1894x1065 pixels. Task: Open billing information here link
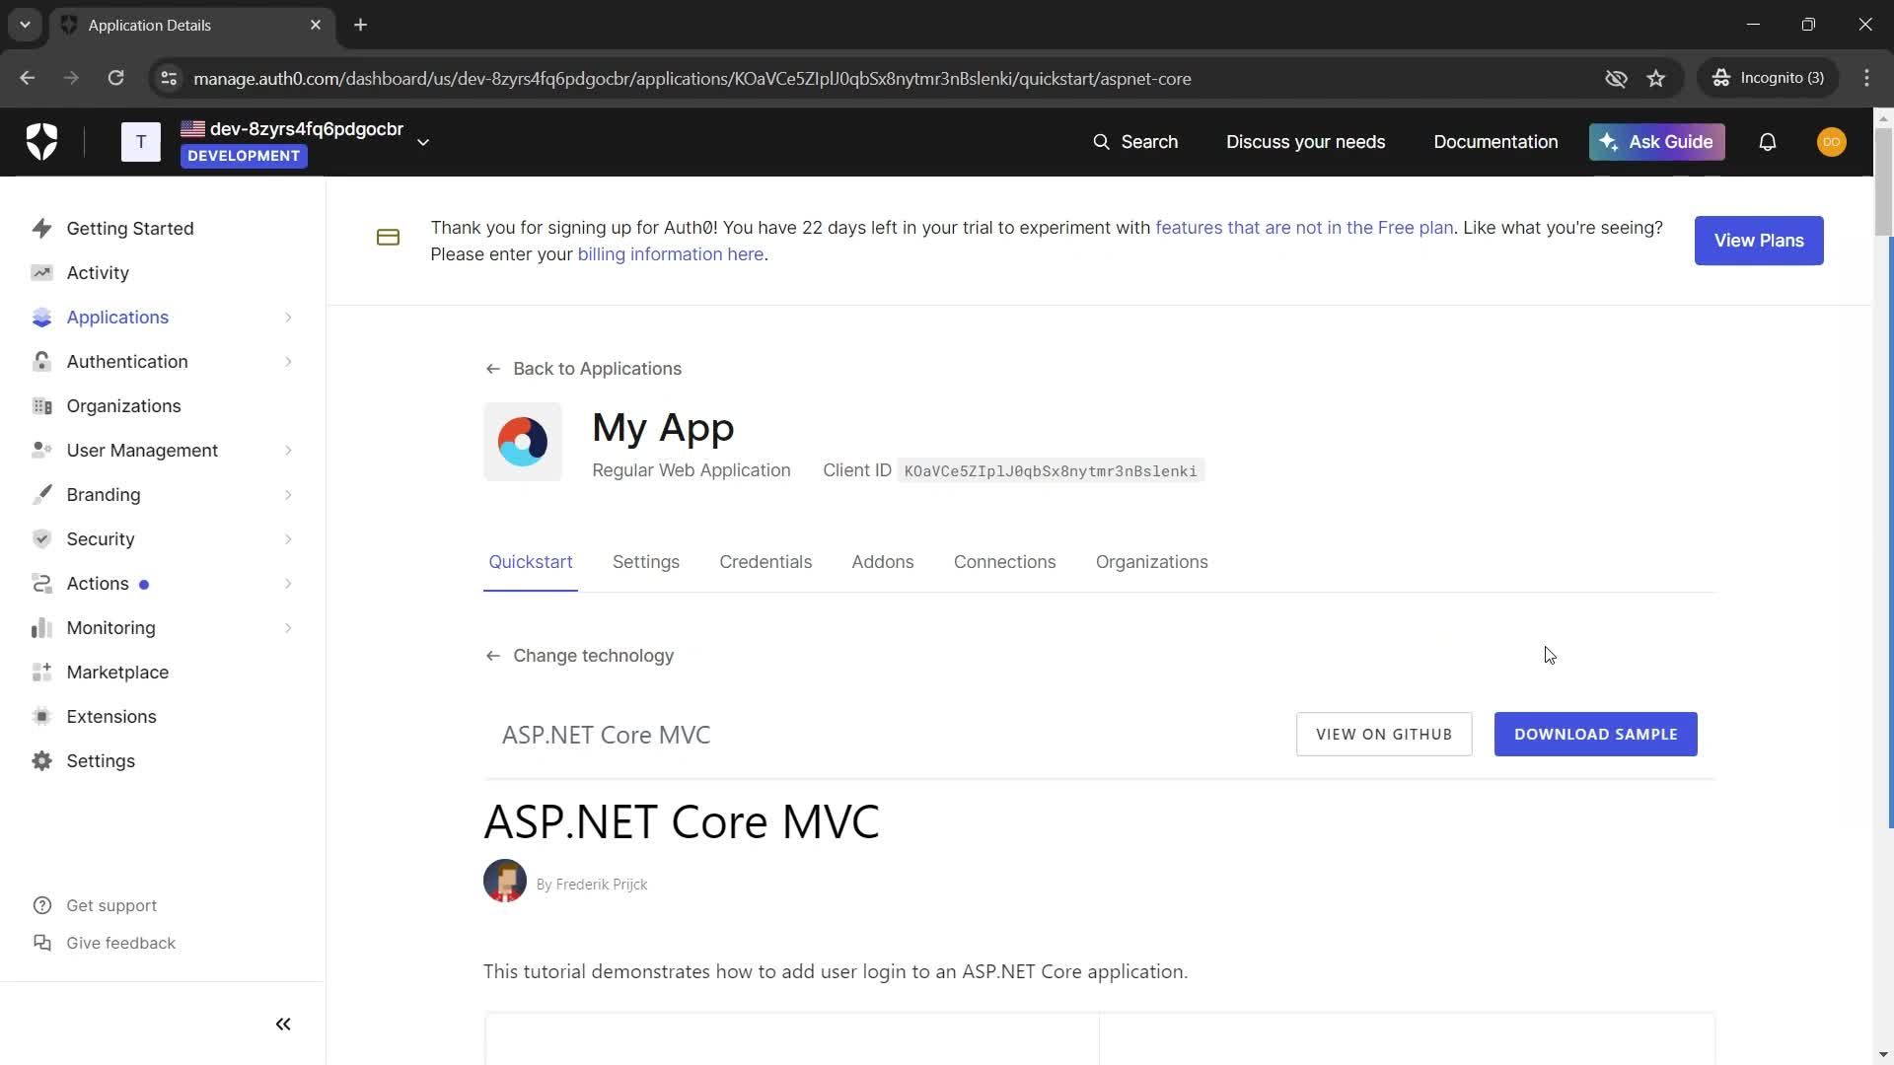click(x=670, y=254)
